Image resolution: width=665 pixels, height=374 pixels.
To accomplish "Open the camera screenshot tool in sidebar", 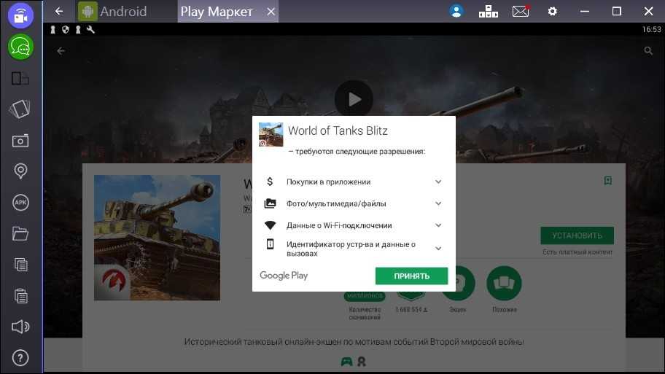I will [20, 140].
